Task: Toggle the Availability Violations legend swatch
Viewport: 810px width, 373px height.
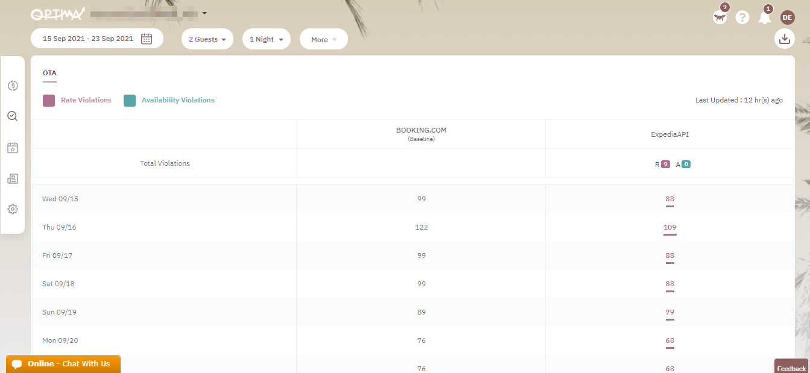Action: (x=130, y=101)
